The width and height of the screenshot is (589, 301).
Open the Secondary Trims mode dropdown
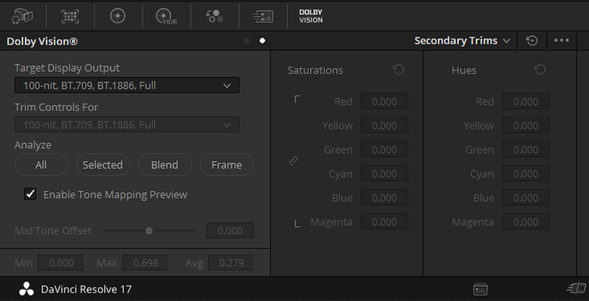point(462,40)
